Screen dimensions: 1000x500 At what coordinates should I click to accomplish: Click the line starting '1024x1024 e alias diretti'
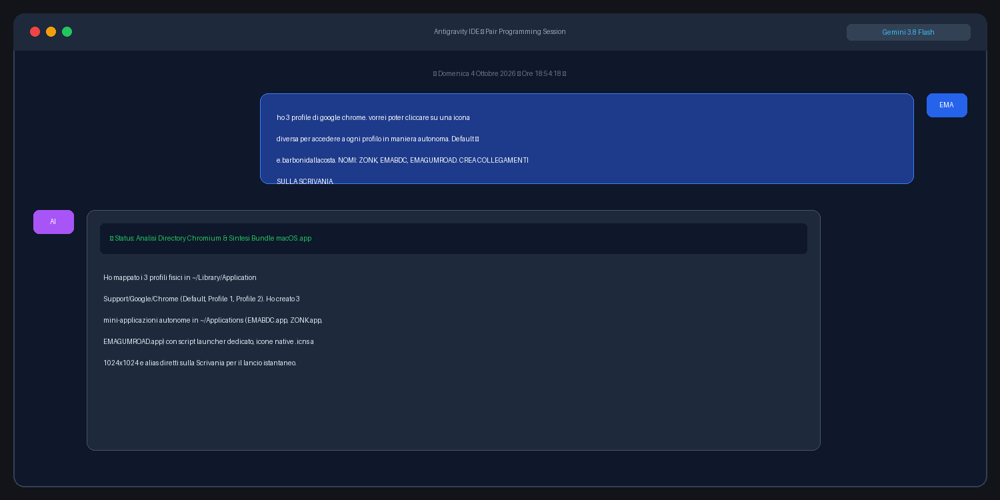200,363
